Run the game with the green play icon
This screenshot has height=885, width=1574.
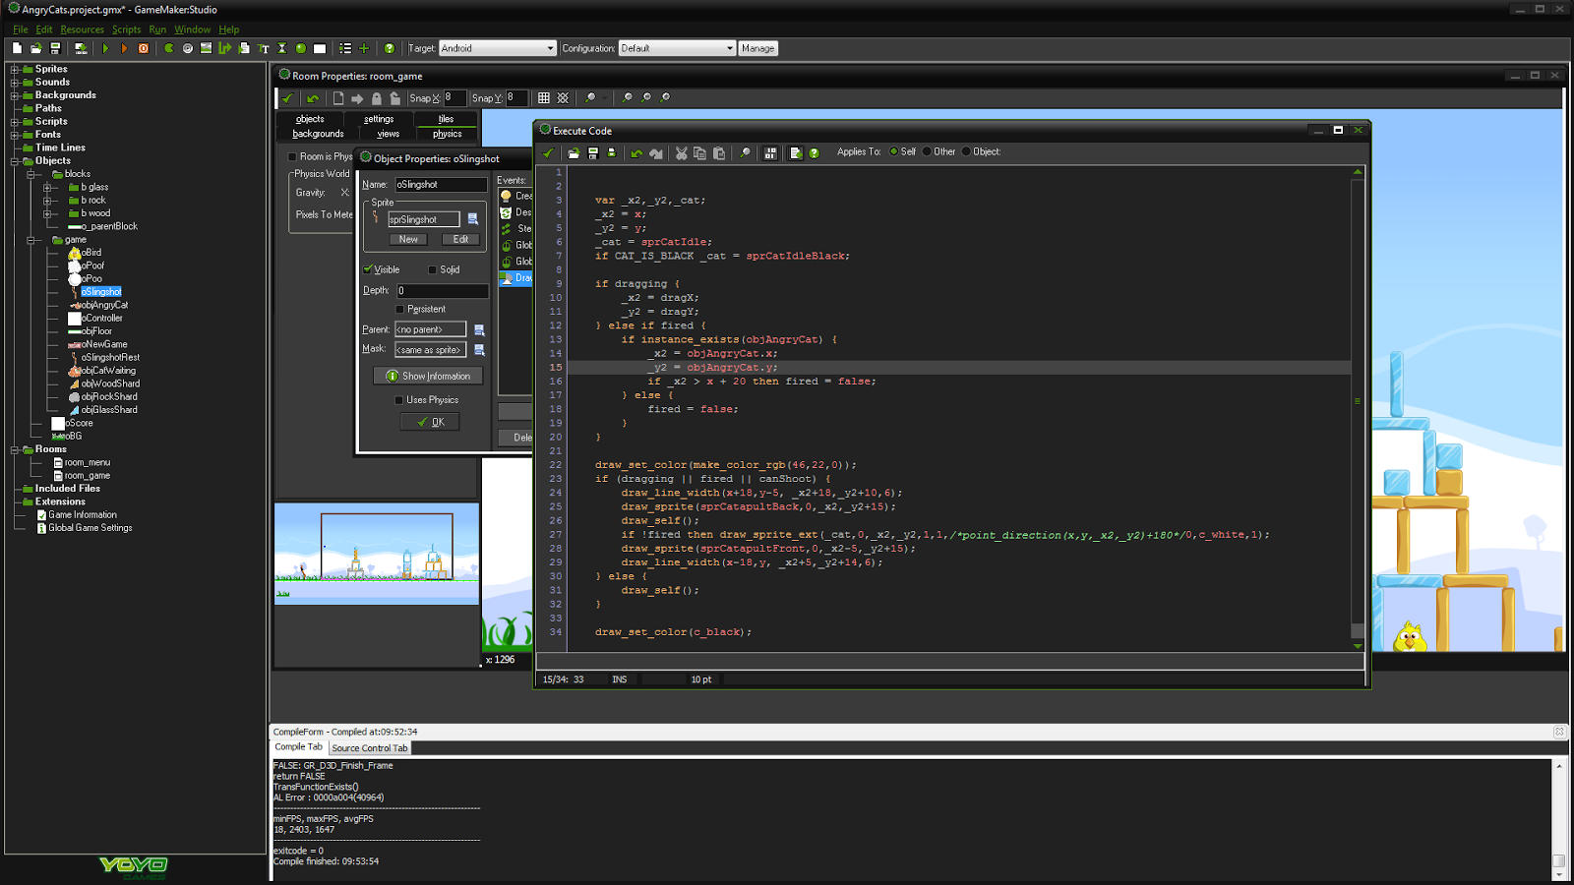(105, 47)
